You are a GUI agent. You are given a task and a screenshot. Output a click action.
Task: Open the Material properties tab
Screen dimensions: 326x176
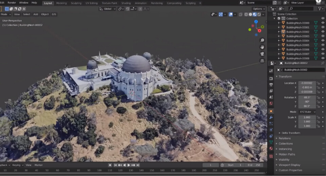[x=271, y=149]
